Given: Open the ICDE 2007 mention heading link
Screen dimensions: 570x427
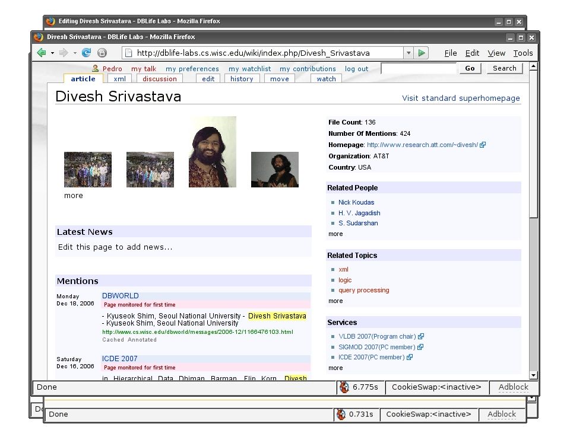Looking at the screenshot, I should click(x=119, y=359).
